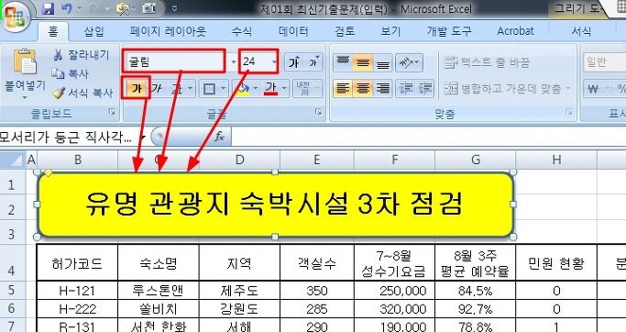Open the 서식 drawing tools tab

(x=581, y=31)
